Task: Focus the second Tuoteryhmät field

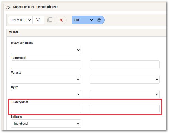Action: [125, 109]
